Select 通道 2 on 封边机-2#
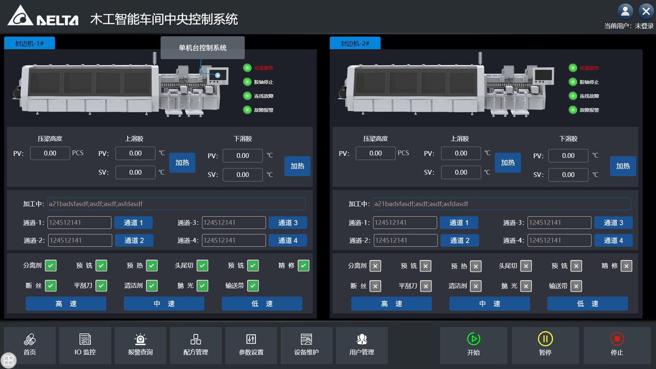This screenshot has height=369, width=656. pyautogui.click(x=460, y=241)
